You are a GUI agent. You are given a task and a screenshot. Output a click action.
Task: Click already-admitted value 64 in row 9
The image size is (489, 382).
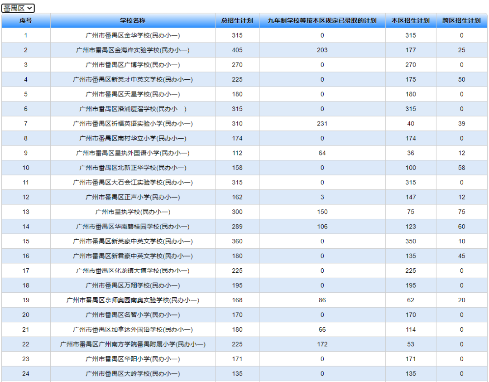coord(322,153)
